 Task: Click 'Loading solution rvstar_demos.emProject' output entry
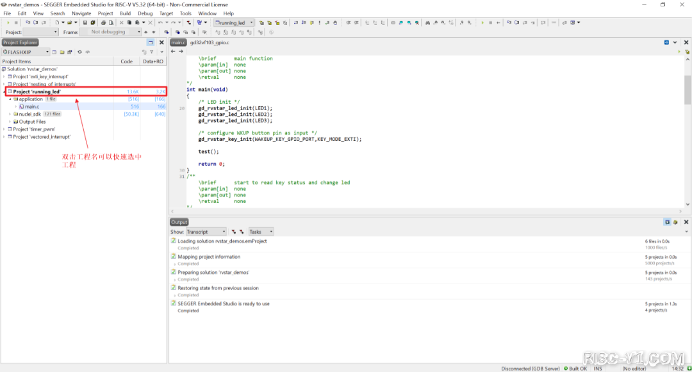point(222,241)
